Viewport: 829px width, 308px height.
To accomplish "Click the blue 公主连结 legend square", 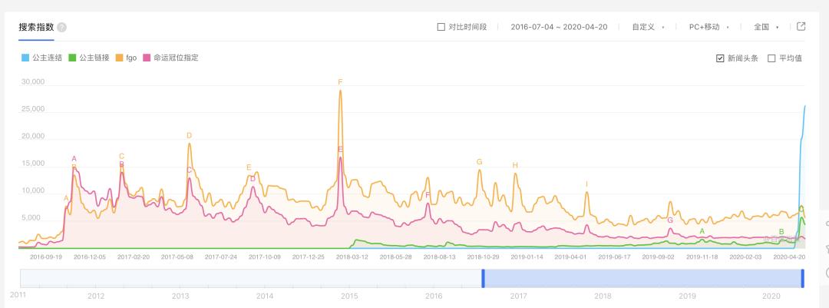I will (25, 58).
